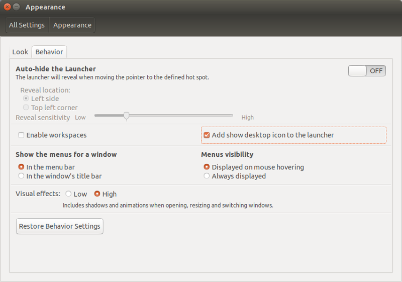Close the Appearance window
The width and height of the screenshot is (402, 282).
coord(7,7)
